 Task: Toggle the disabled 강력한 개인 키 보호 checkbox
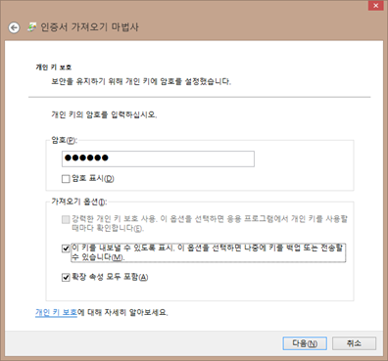tap(66, 219)
